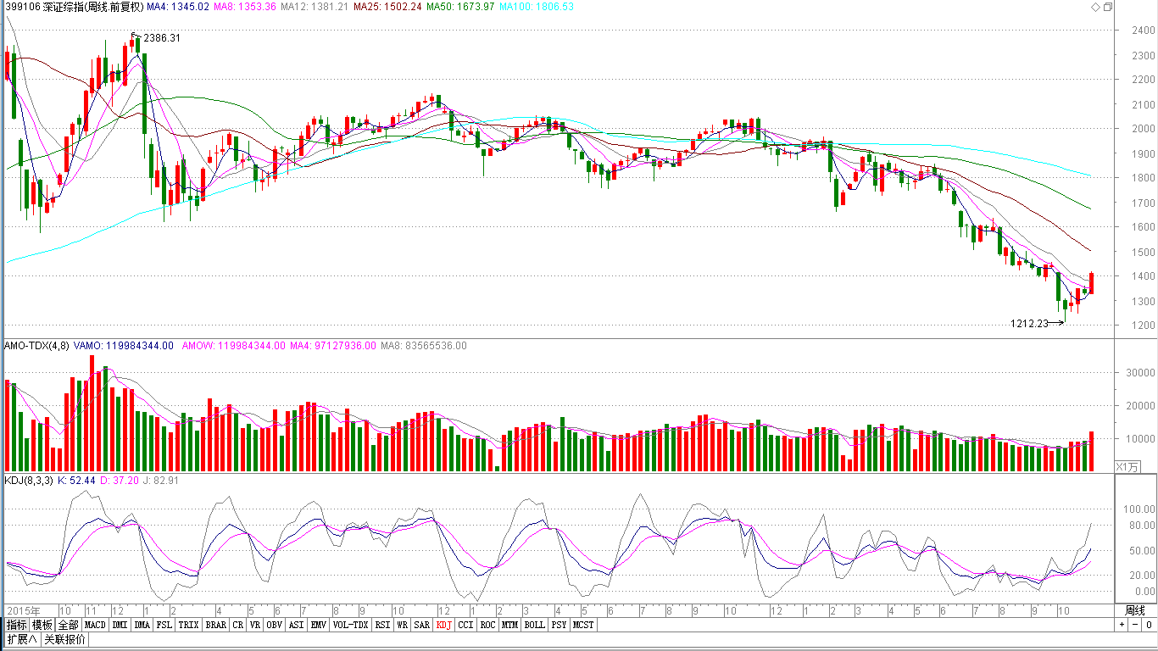This screenshot has width=1158, height=651.
Task: Switch indicator to MTM
Action: [x=509, y=625]
